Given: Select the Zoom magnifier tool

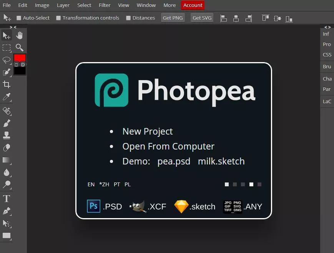Looking at the screenshot, I should 19,48.
